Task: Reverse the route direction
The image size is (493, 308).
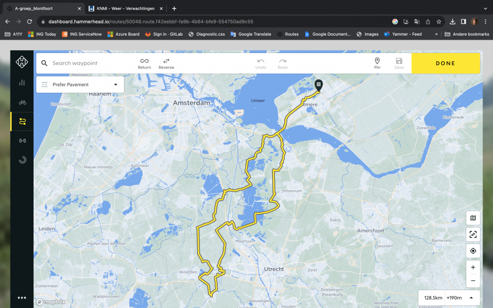Action: (166, 63)
